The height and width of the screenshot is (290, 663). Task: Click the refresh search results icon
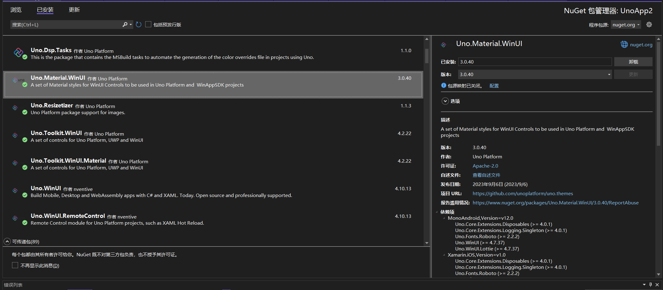pyautogui.click(x=138, y=24)
